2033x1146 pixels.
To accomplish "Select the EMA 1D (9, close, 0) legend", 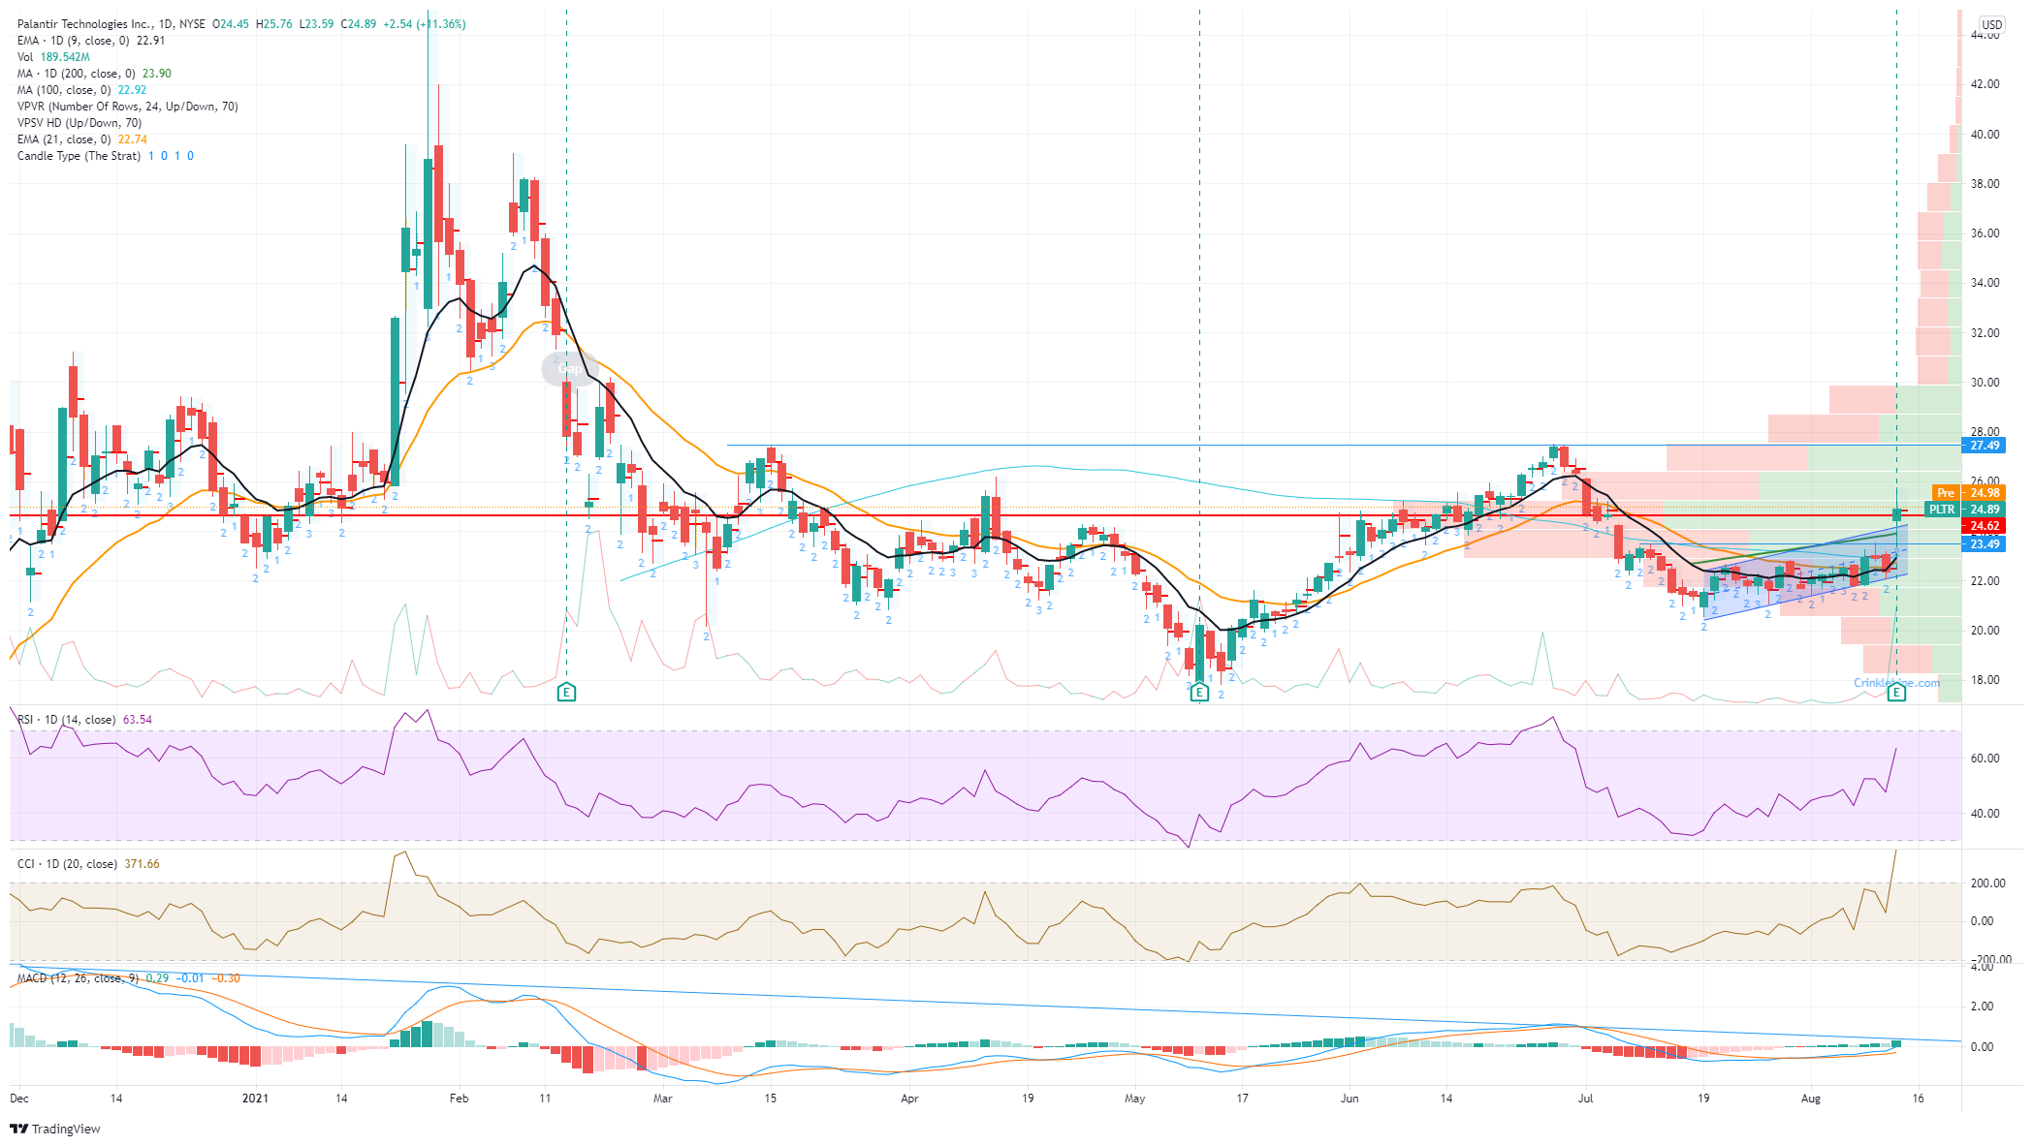I will coord(91,41).
